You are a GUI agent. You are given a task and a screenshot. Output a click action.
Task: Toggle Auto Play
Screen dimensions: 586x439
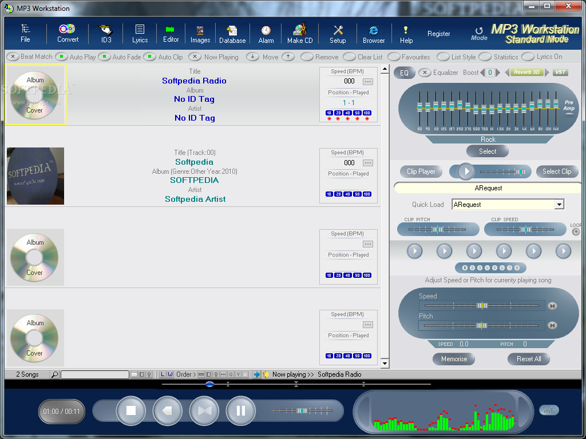[x=61, y=57]
